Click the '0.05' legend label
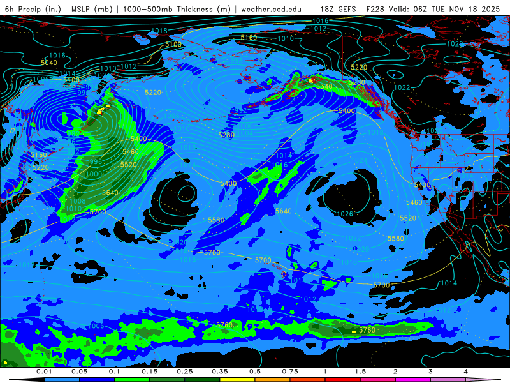 (79, 372)
